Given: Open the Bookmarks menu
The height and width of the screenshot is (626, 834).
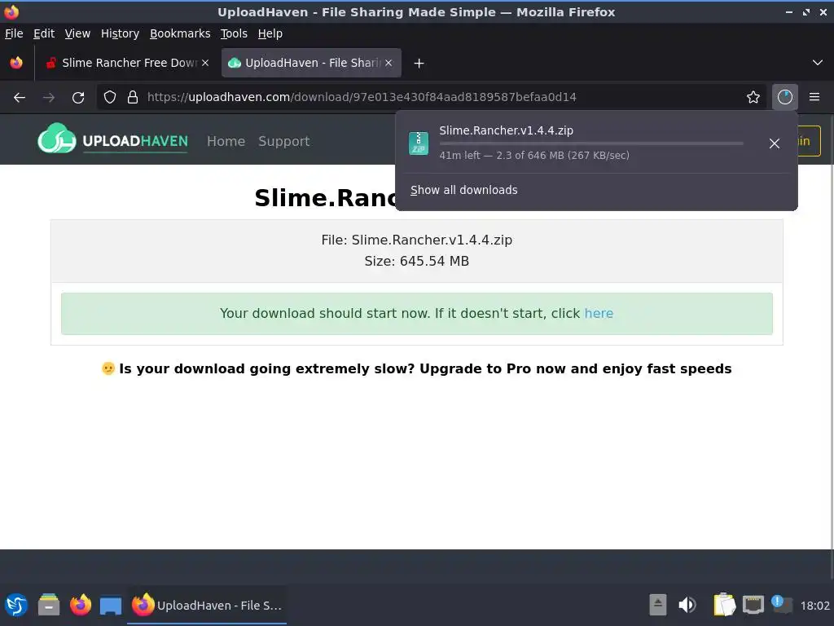Looking at the screenshot, I should 180,33.
